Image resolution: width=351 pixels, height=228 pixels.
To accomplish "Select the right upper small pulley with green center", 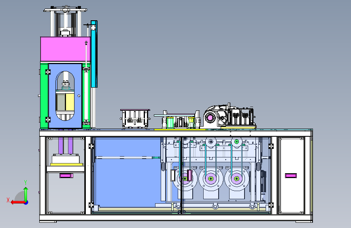I will pos(236,142).
